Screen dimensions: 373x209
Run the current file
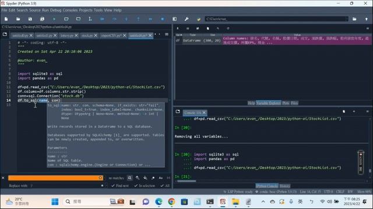[x=54, y=19]
